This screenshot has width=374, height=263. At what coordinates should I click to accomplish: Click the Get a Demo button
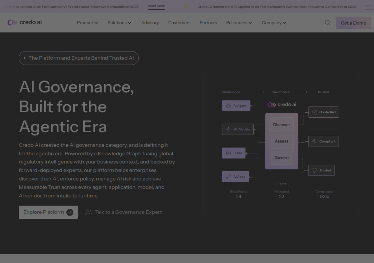point(353,23)
